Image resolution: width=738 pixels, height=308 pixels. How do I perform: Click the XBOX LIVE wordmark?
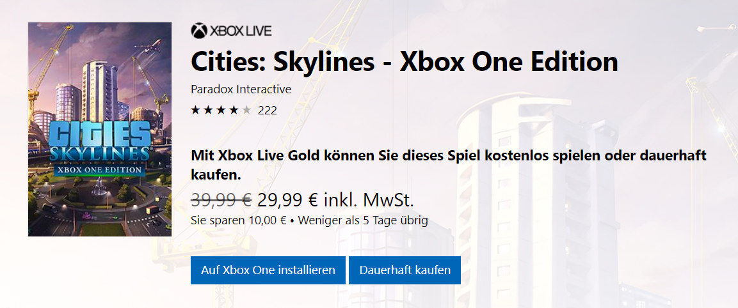tap(241, 31)
